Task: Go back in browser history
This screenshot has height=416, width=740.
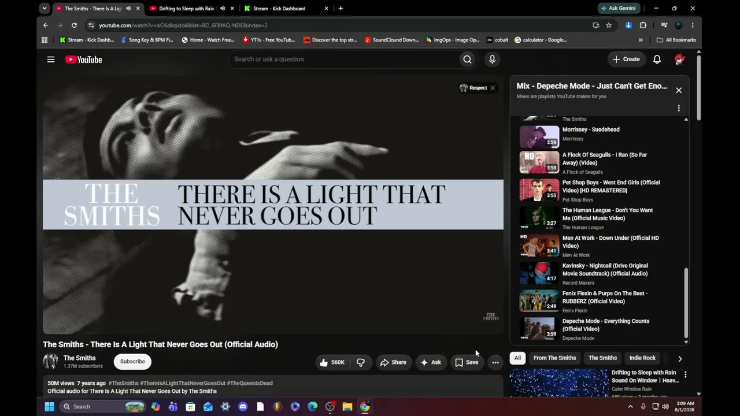Action: pyautogui.click(x=46, y=25)
